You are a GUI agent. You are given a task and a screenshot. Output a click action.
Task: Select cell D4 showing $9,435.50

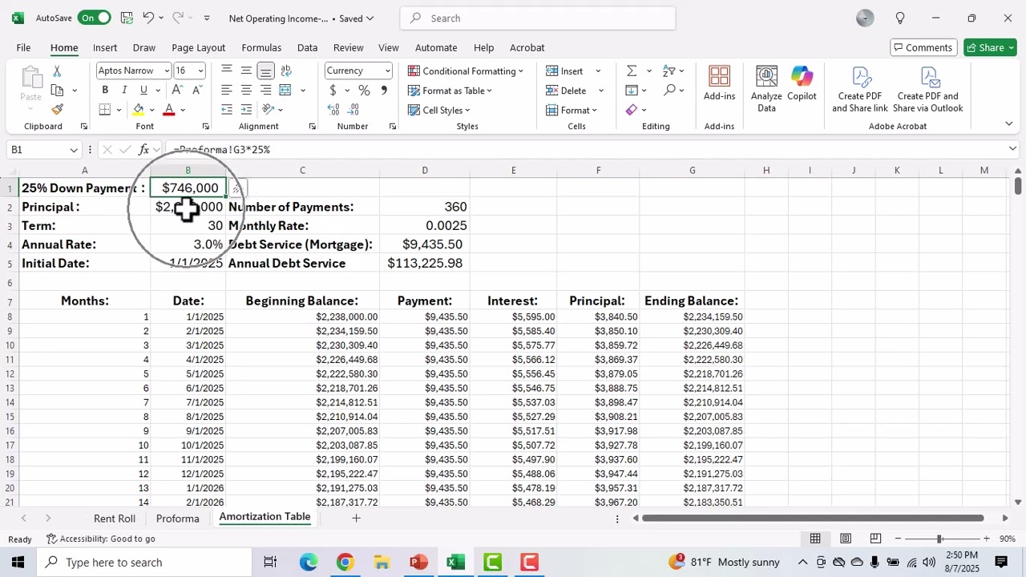[x=425, y=244]
